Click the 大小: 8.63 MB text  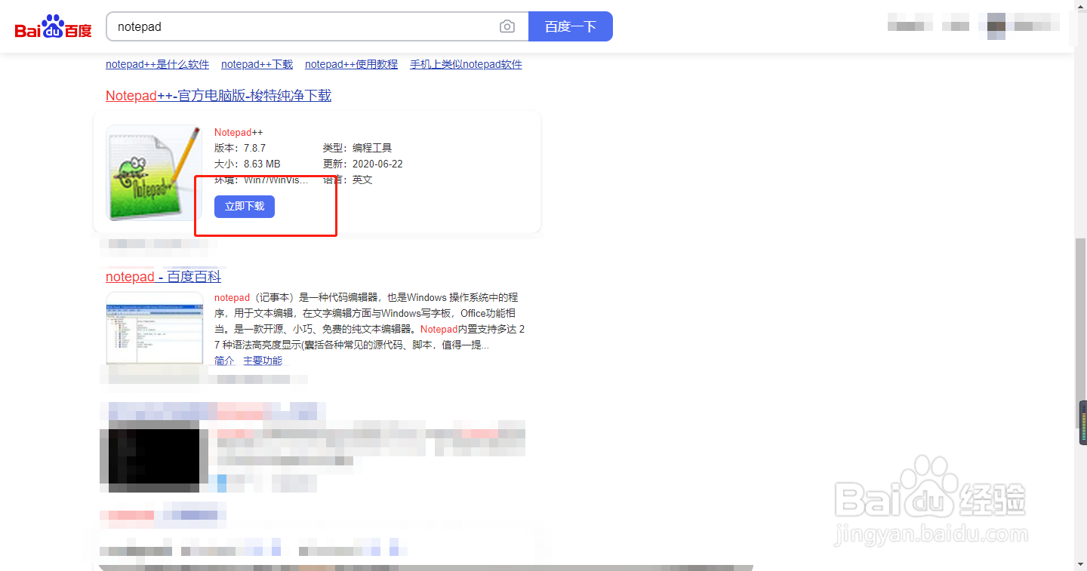pyautogui.click(x=247, y=164)
